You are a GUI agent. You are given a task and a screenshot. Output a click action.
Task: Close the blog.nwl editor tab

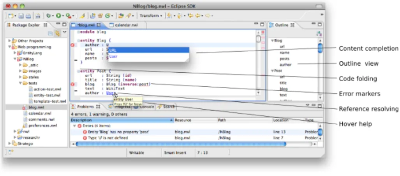tap(99, 25)
